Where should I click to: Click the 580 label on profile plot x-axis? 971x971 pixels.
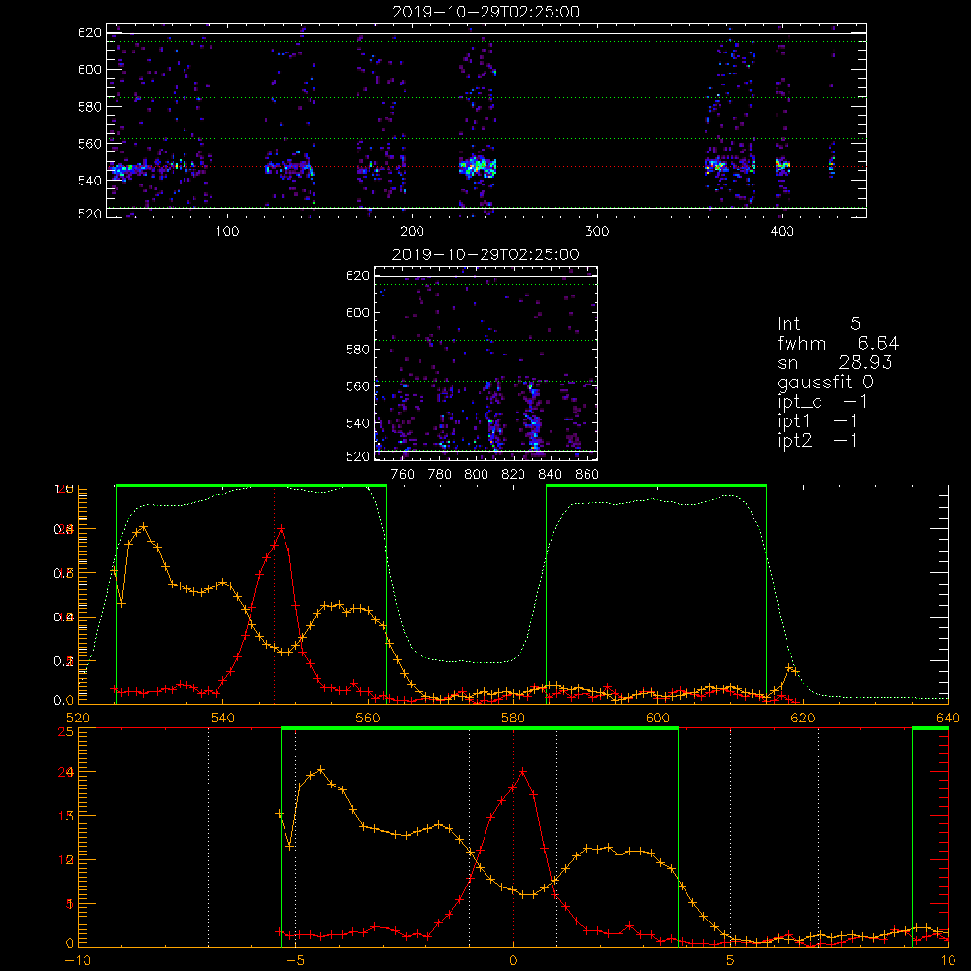point(513,718)
